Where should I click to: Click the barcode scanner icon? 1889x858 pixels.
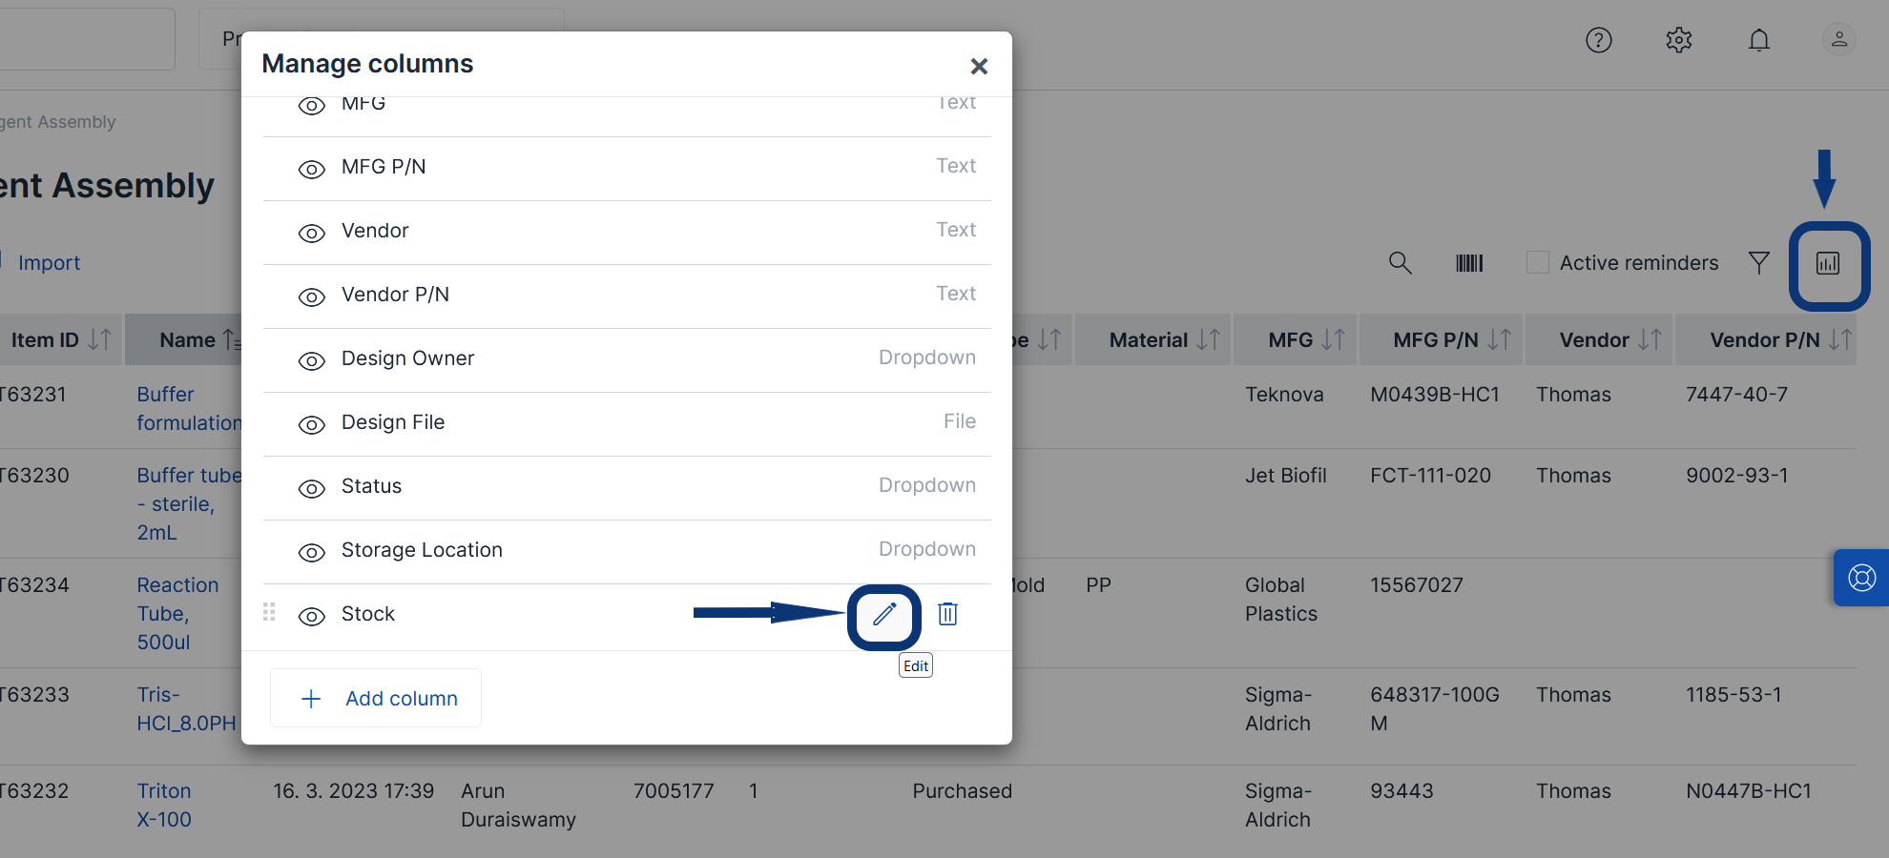[x=1469, y=263]
